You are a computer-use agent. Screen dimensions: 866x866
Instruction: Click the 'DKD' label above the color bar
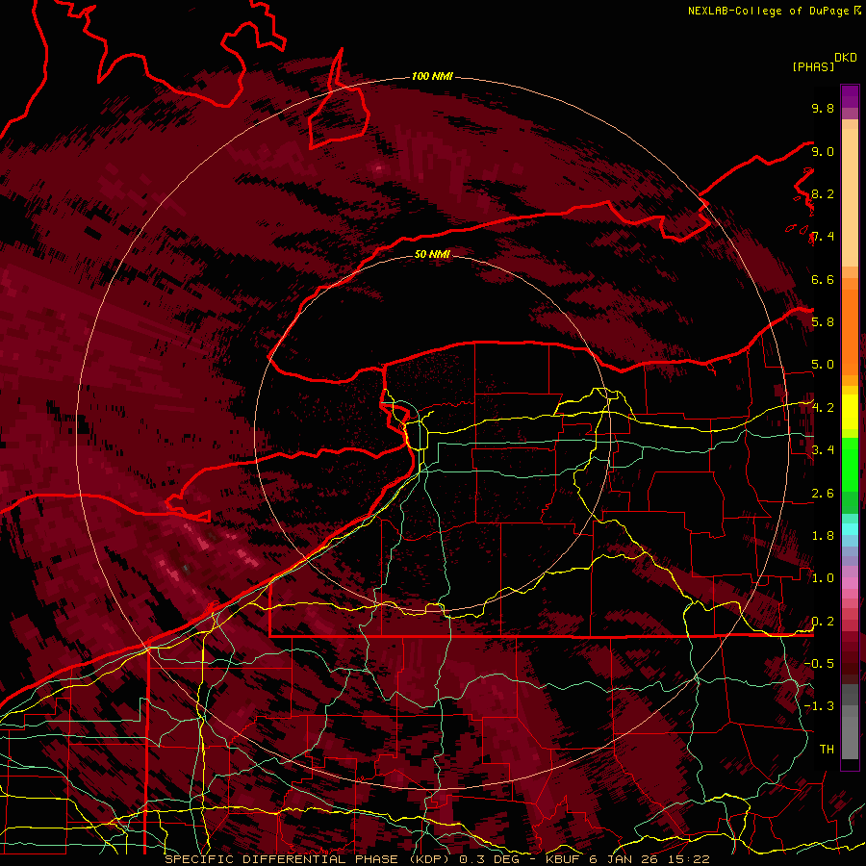[846, 58]
